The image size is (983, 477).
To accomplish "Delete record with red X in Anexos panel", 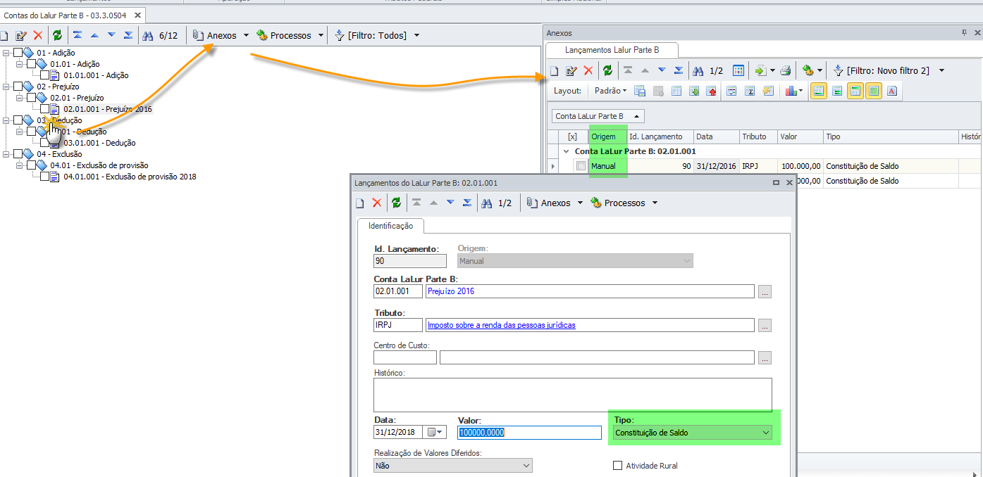I will (x=588, y=70).
